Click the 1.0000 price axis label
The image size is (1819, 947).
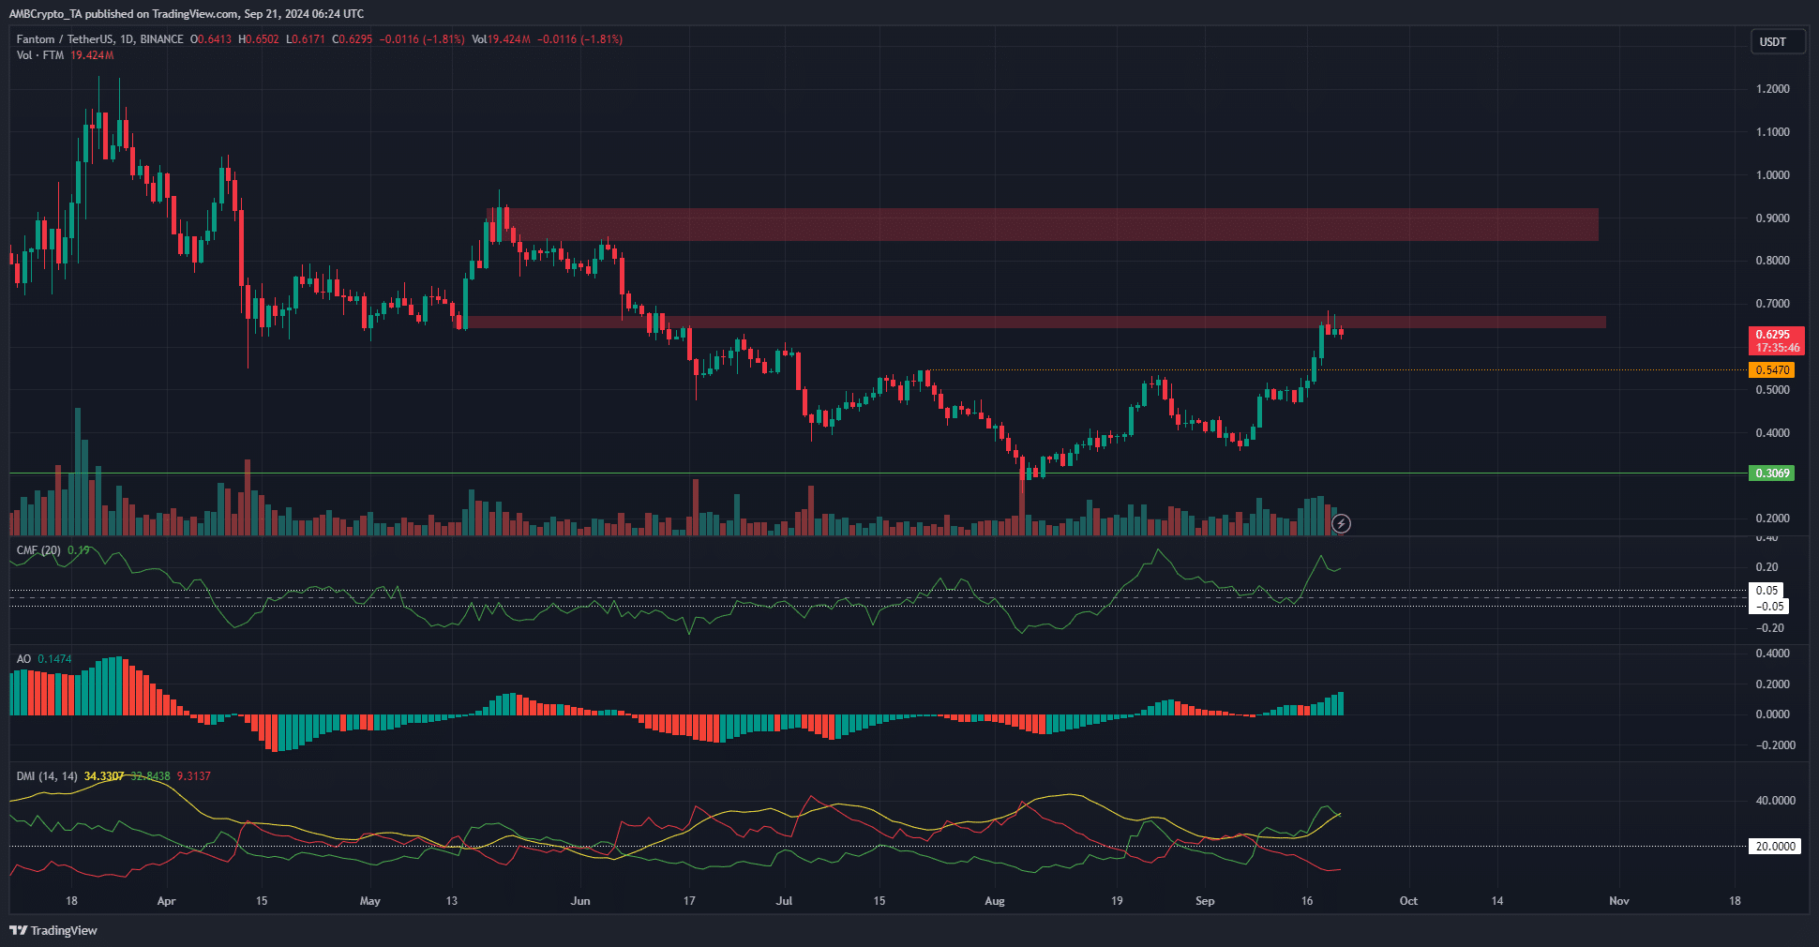click(x=1773, y=175)
